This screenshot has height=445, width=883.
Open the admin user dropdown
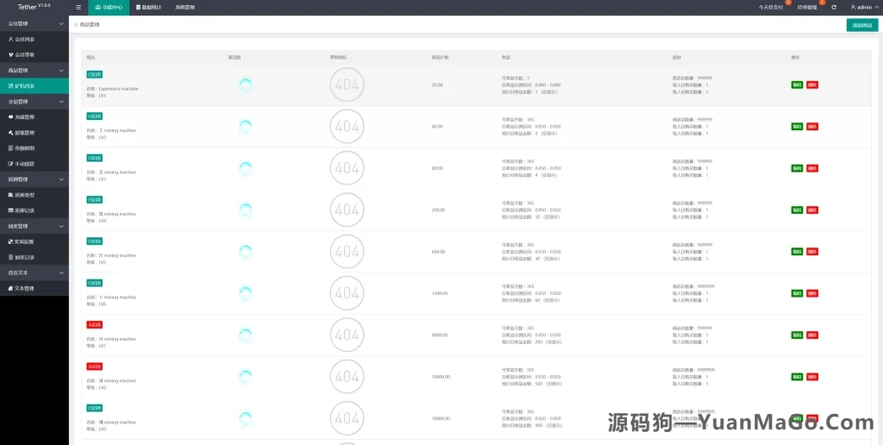pos(862,7)
